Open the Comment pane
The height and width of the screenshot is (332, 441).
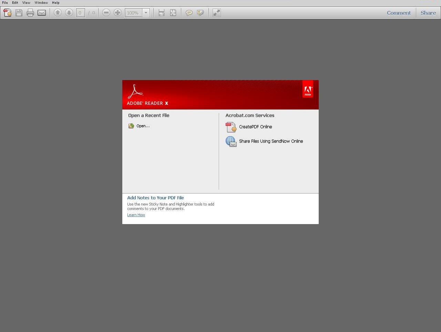click(x=399, y=13)
